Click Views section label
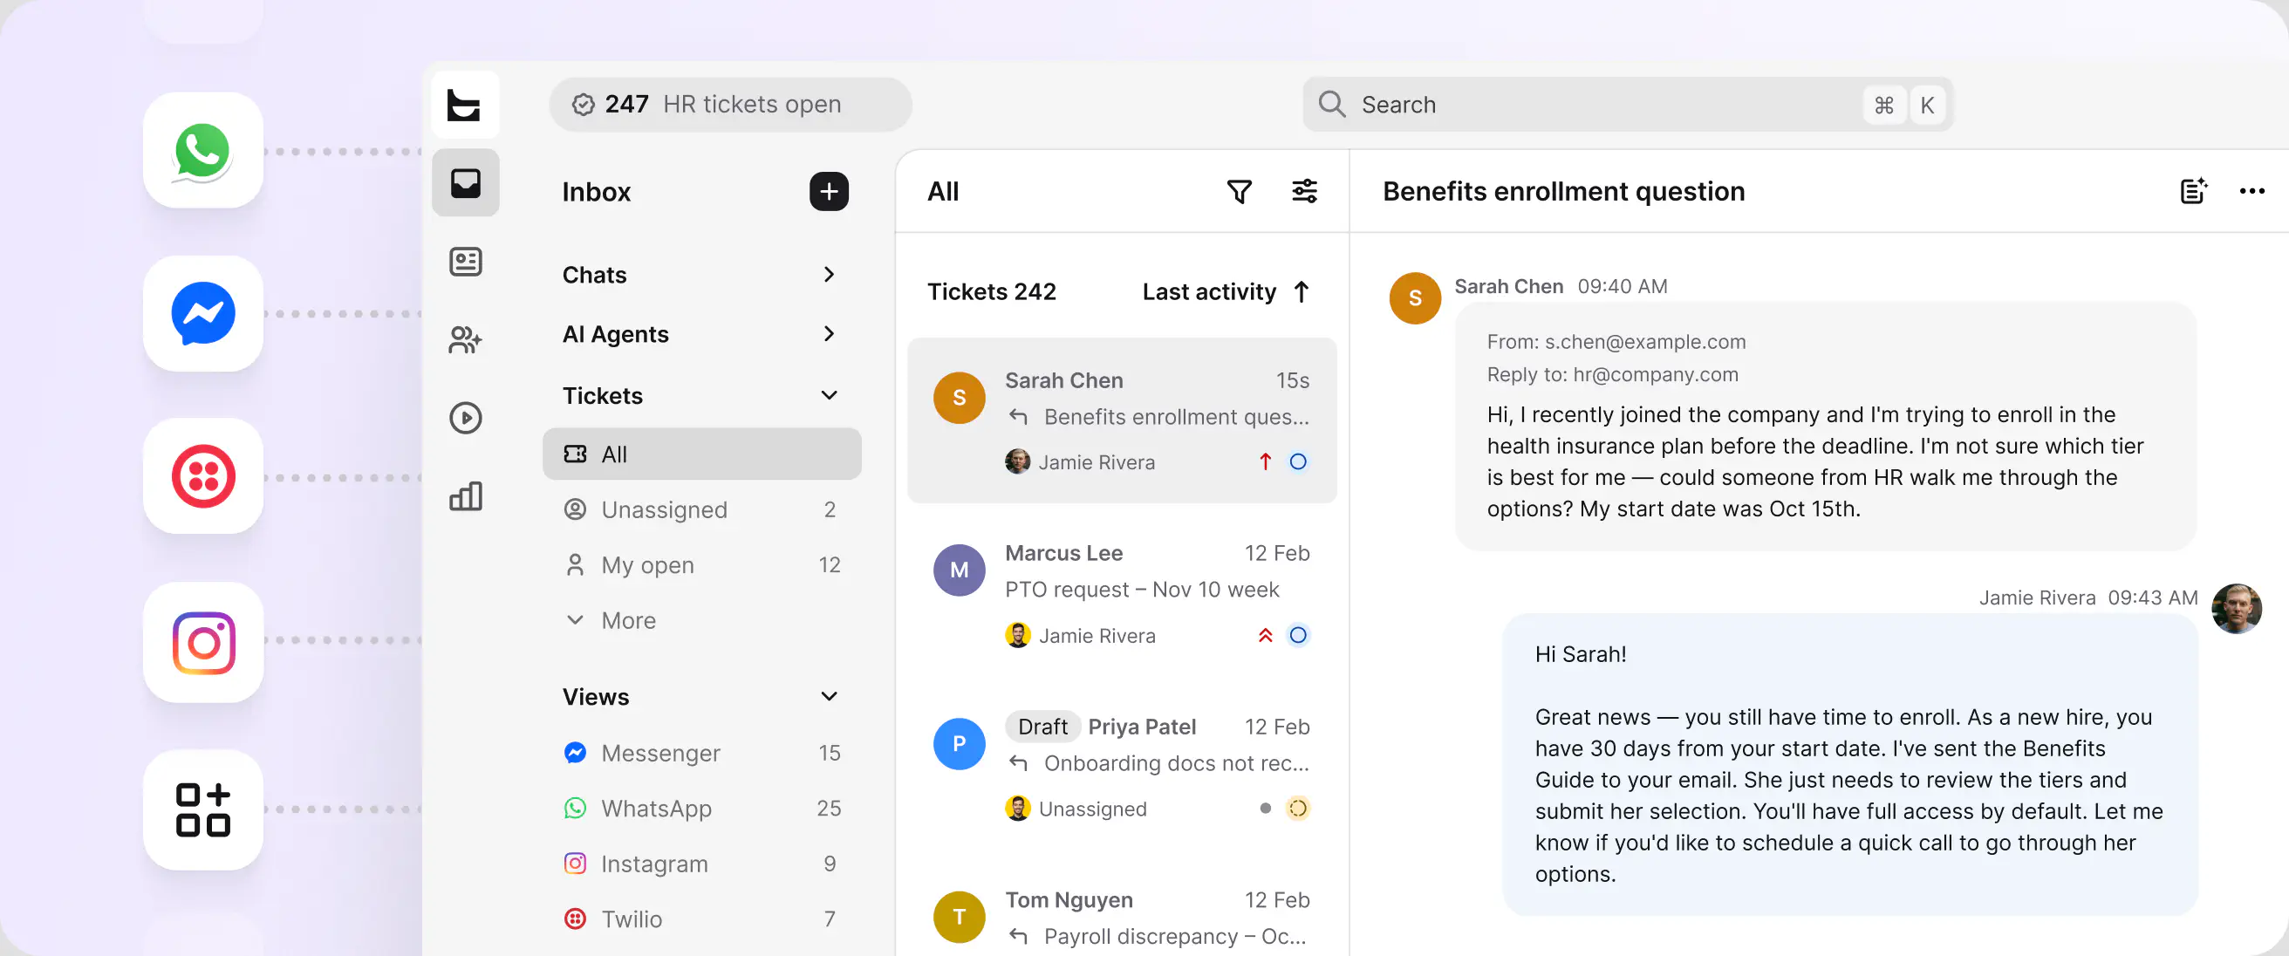Image resolution: width=2289 pixels, height=956 pixels. 595,697
